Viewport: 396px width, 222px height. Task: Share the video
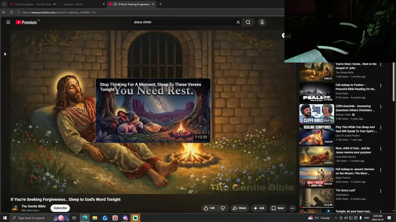(x=239, y=208)
